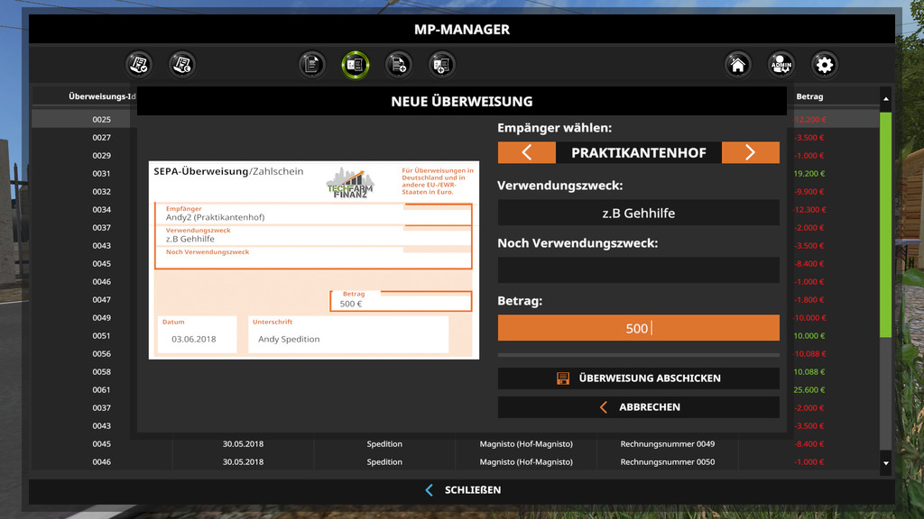Focus the Betrag amount field
The width and height of the screenshot is (924, 519).
pos(638,328)
